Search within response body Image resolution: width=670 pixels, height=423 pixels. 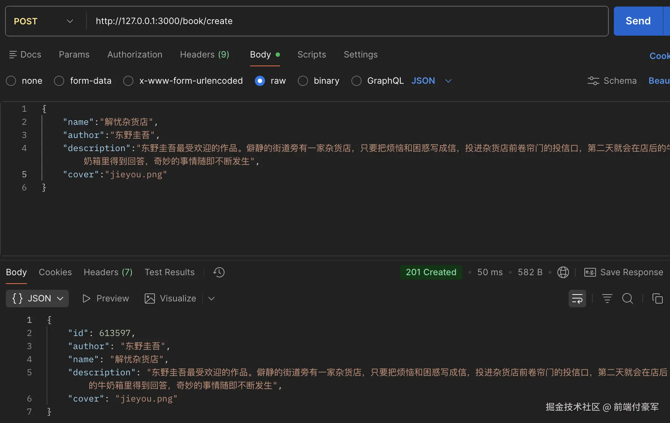coord(627,299)
